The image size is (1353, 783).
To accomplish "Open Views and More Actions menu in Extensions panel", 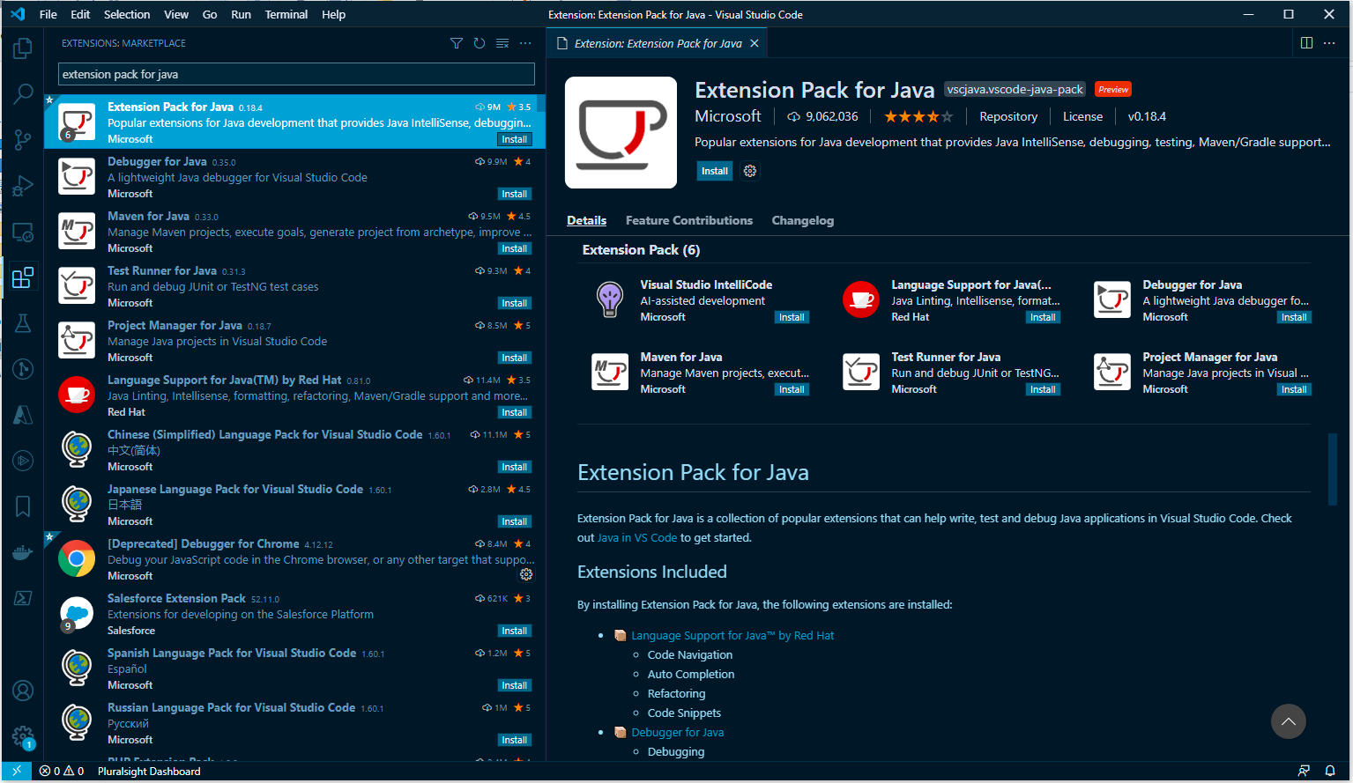I will point(525,42).
